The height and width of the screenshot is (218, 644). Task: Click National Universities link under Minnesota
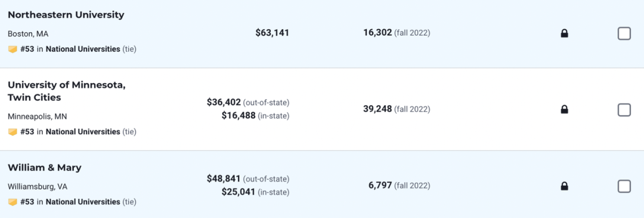point(83,132)
